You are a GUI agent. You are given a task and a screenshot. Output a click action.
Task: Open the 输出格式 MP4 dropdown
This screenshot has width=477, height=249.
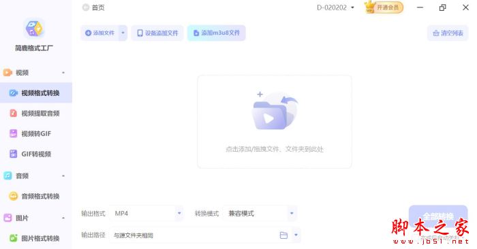(x=147, y=214)
